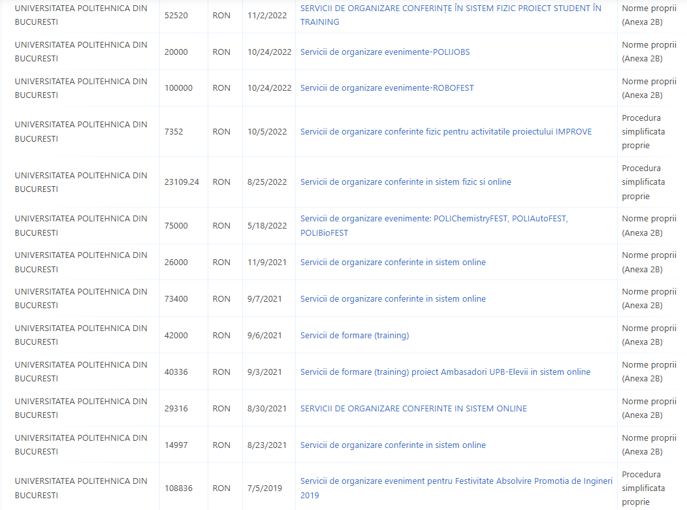Select the date 10/5/2022
This screenshot has height=510, width=687.
pyautogui.click(x=267, y=131)
